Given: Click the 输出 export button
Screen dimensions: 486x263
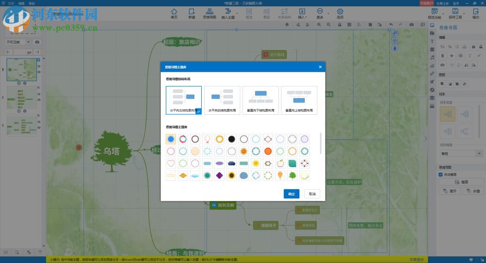Looking at the screenshot, I should tap(476, 13).
